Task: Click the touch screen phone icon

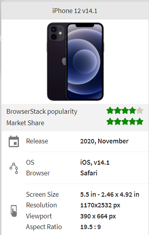Action: (x=14, y=211)
